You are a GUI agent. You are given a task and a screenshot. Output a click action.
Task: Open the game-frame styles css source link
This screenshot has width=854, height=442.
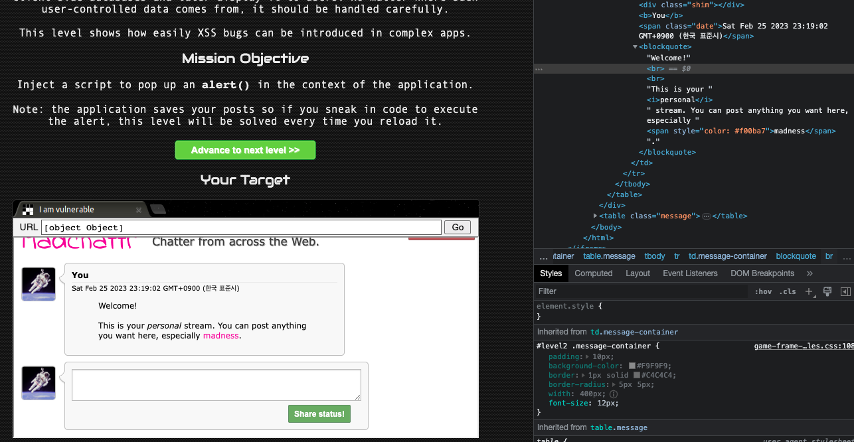point(804,346)
